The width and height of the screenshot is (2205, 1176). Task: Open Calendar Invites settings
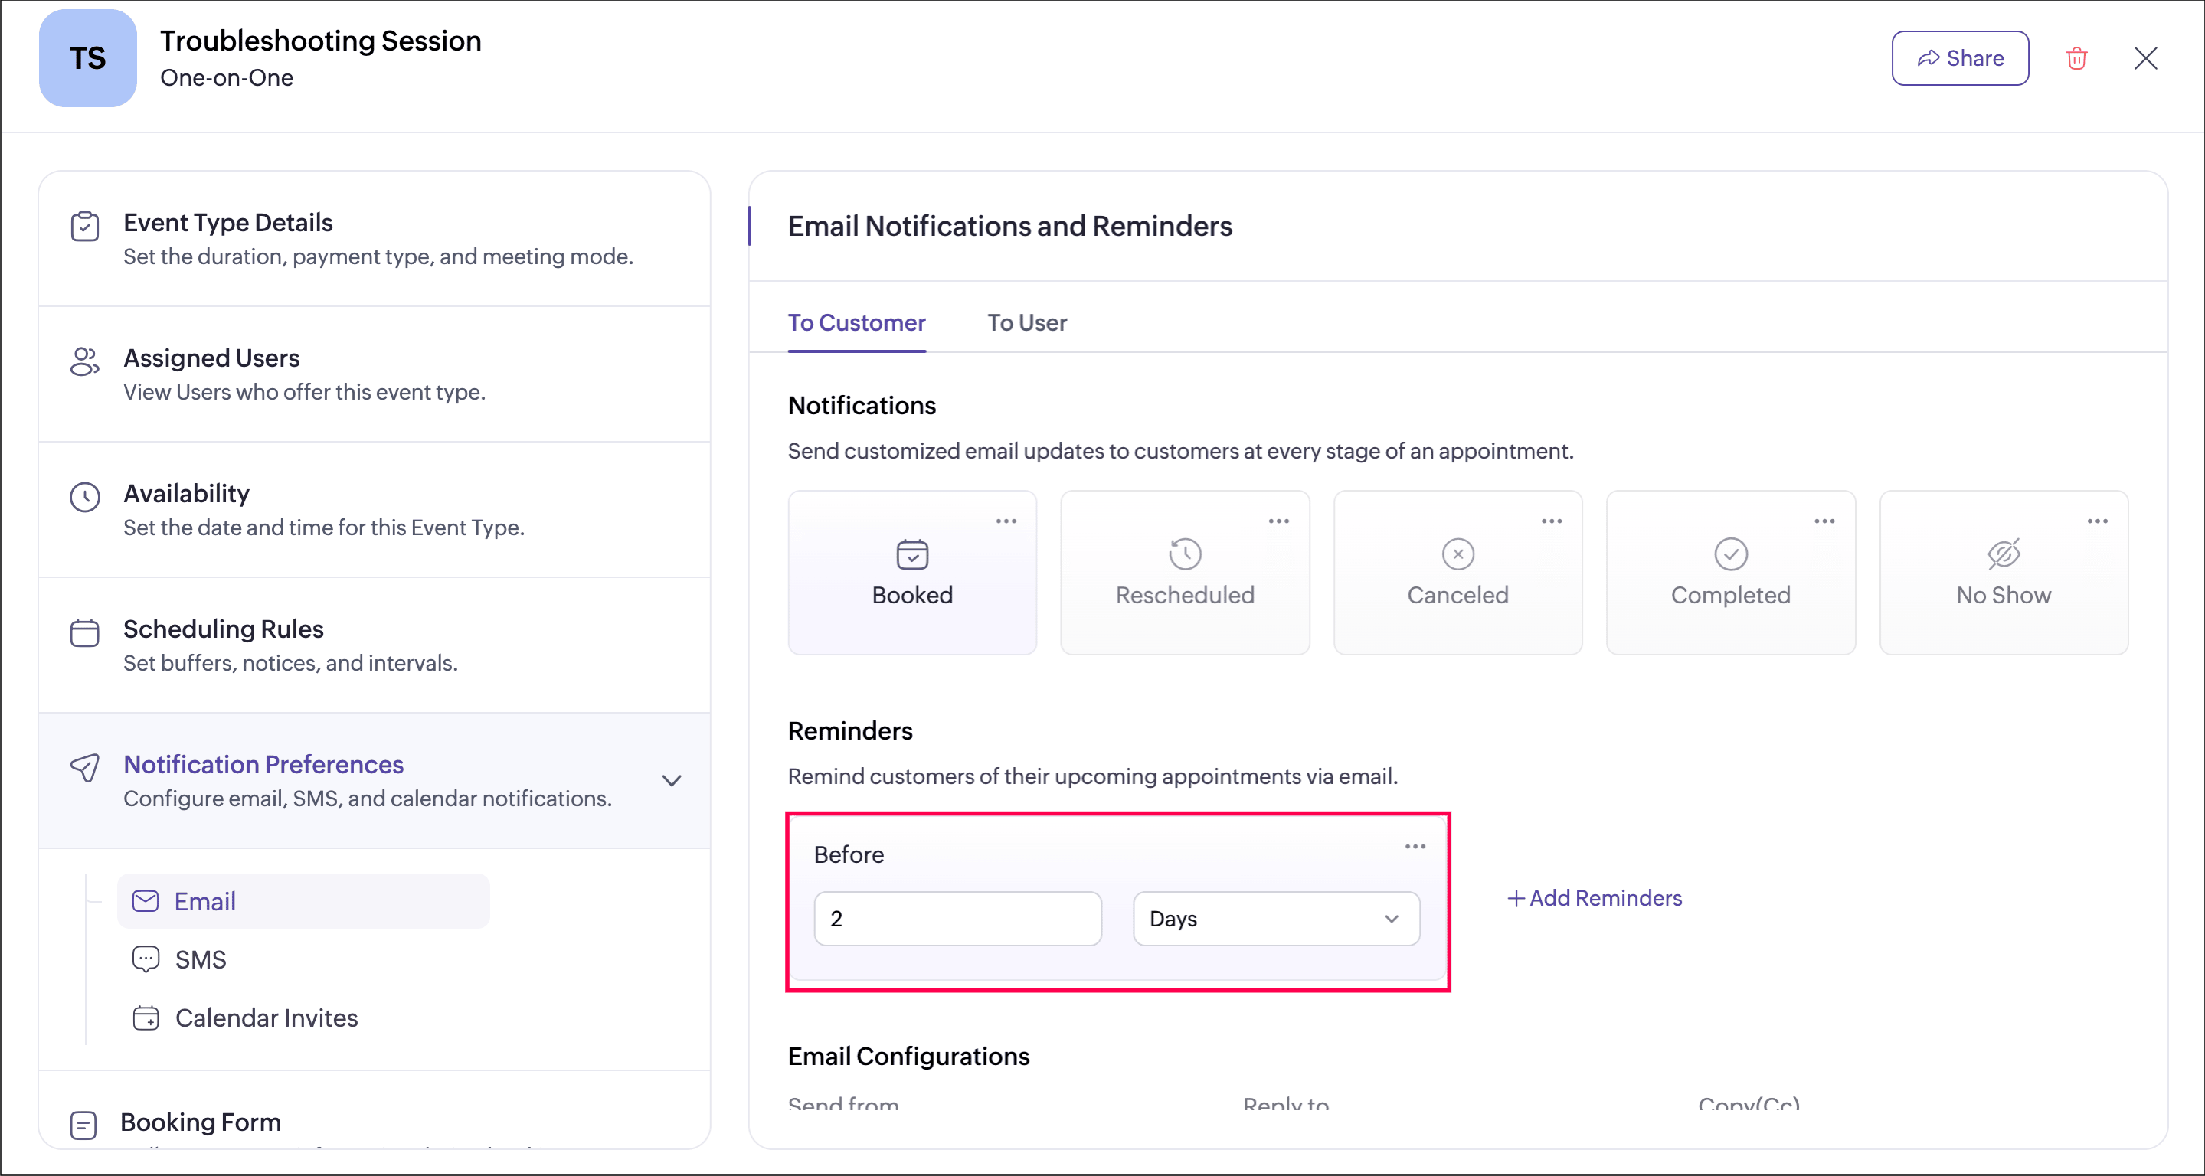pyautogui.click(x=265, y=1018)
